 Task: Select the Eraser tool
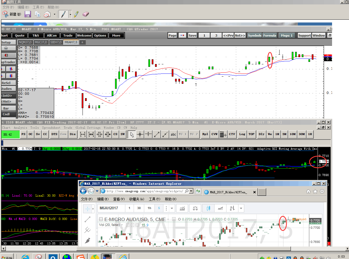[x=86, y=14]
